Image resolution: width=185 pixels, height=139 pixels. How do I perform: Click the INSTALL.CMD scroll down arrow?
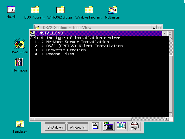[x=171, y=115]
